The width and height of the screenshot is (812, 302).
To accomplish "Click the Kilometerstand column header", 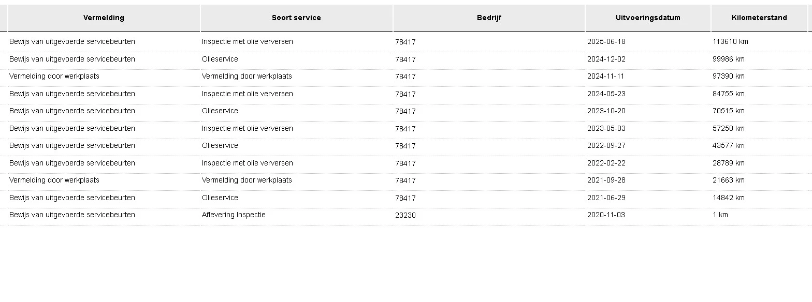I will pos(759,18).
